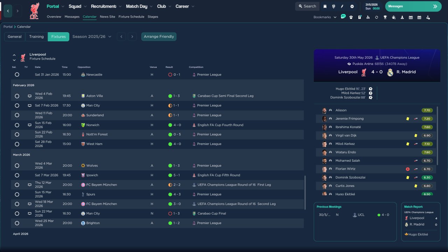Open the Season 2025/26 dropdown
This screenshot has width=448, height=252.
tap(92, 37)
